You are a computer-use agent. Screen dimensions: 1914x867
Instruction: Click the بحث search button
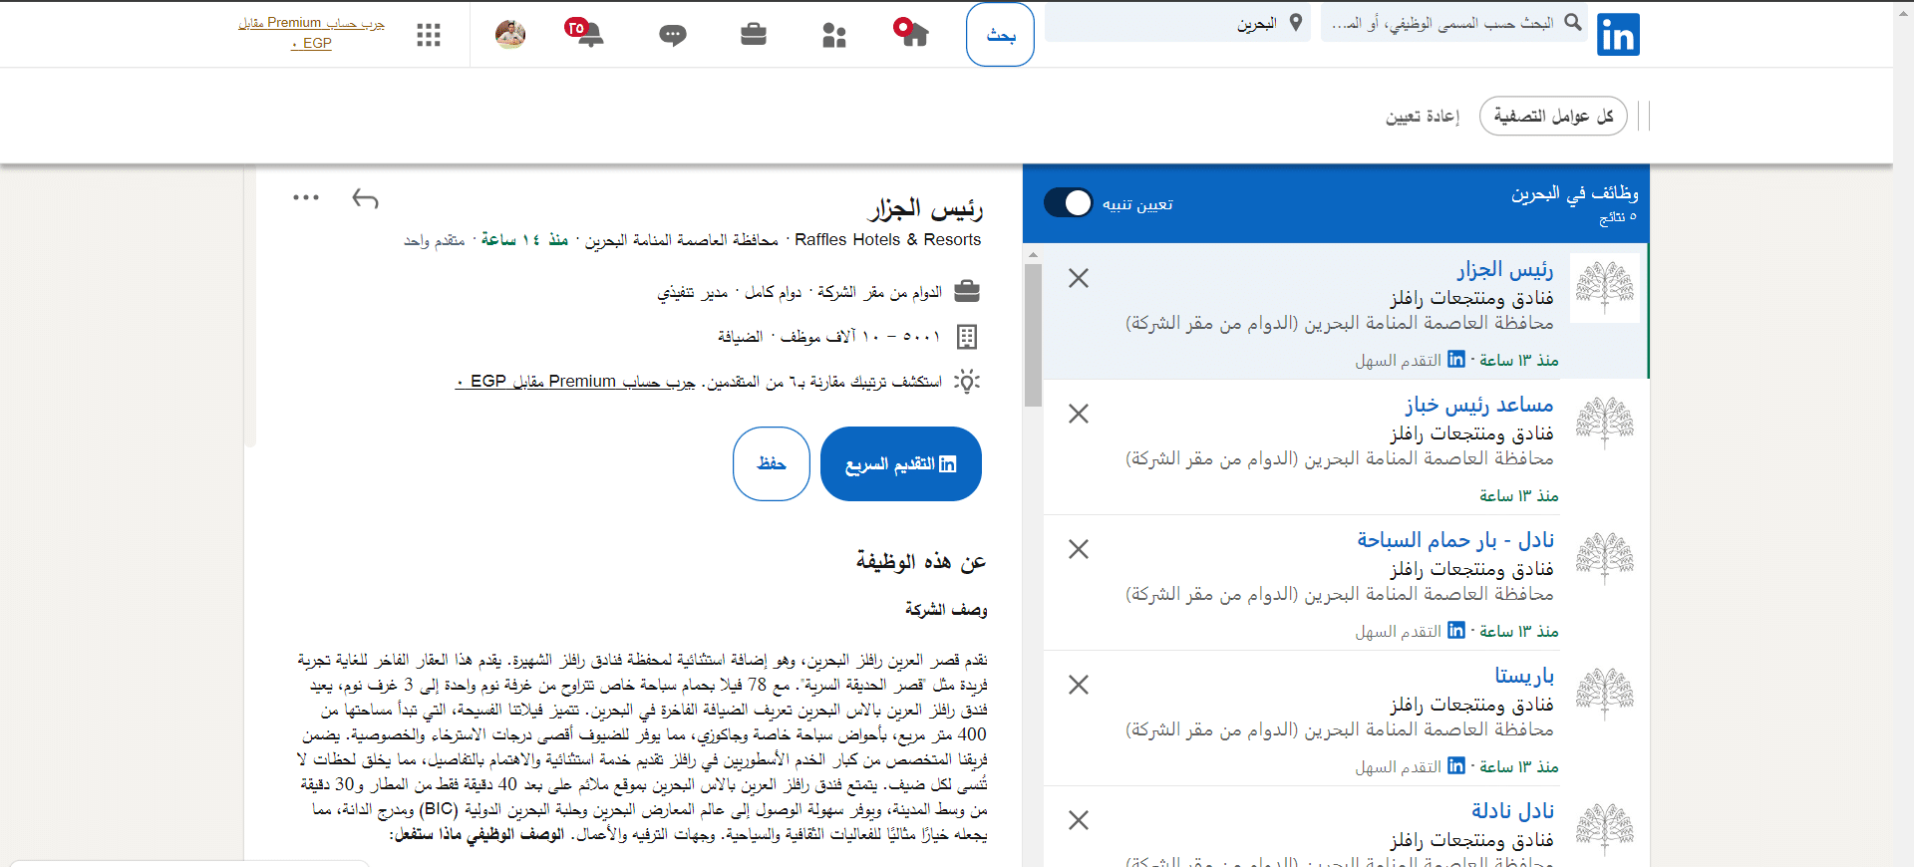tap(1000, 35)
